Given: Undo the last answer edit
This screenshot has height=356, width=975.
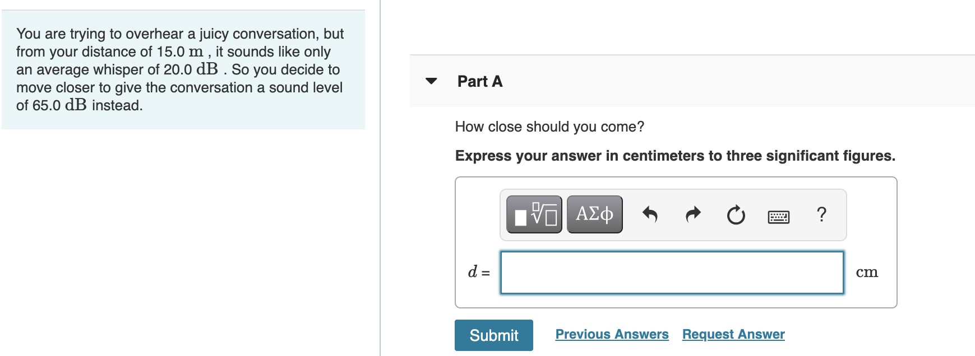Looking at the screenshot, I should (652, 214).
